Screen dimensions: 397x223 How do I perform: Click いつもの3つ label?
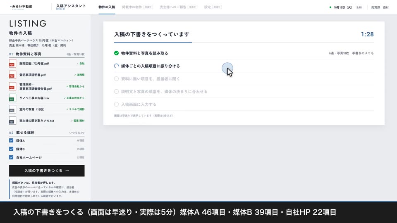click(x=77, y=133)
